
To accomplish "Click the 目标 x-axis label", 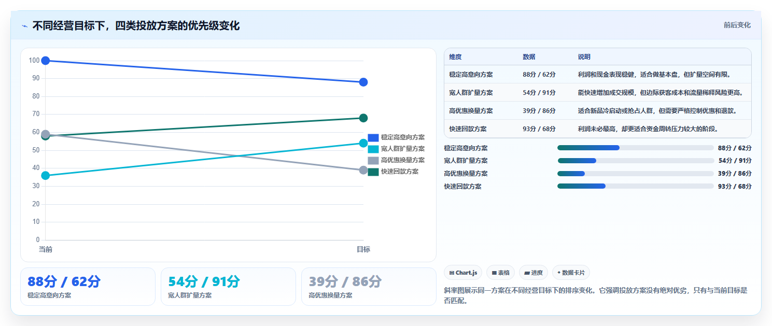I will (x=363, y=249).
